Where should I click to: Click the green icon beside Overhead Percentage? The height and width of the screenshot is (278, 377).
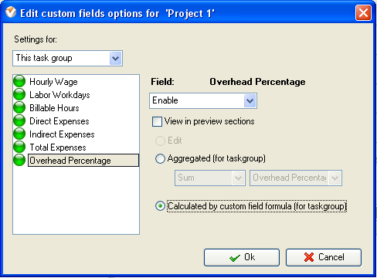pyautogui.click(x=19, y=160)
